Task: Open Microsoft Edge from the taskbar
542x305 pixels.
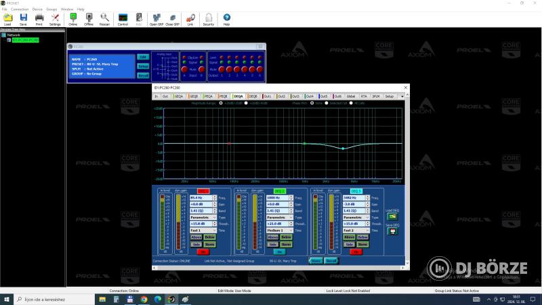Action: click(x=158, y=300)
